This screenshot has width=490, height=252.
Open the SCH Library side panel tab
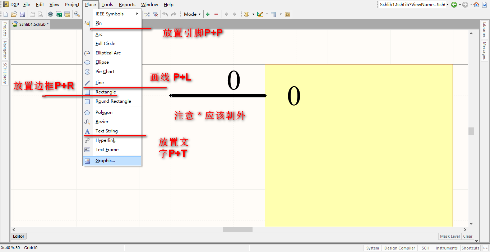pyautogui.click(x=5, y=73)
